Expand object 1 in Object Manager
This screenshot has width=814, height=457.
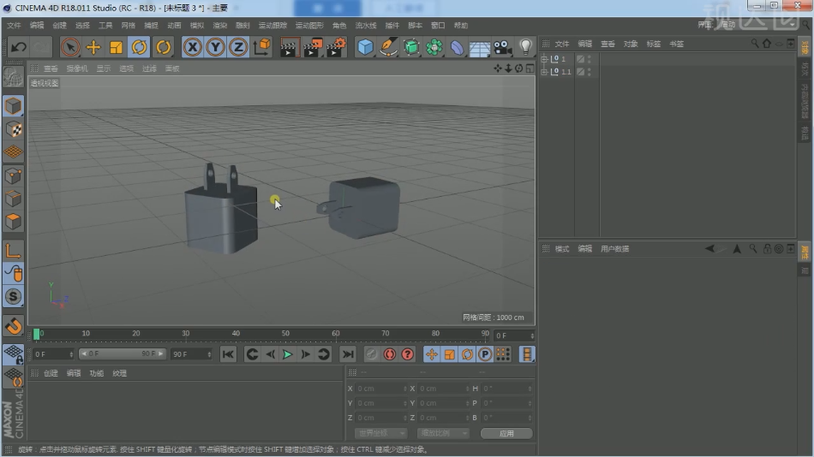(x=544, y=59)
